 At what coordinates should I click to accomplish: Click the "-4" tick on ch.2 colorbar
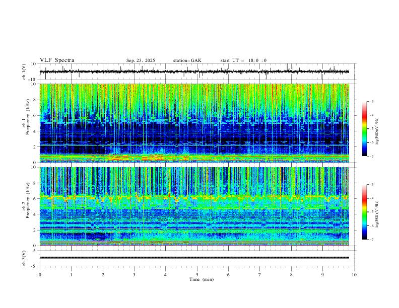coord(371,198)
